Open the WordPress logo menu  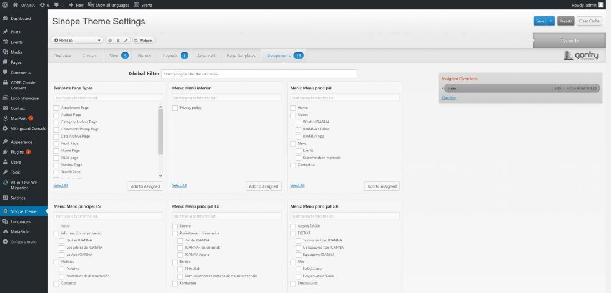click(x=5, y=5)
